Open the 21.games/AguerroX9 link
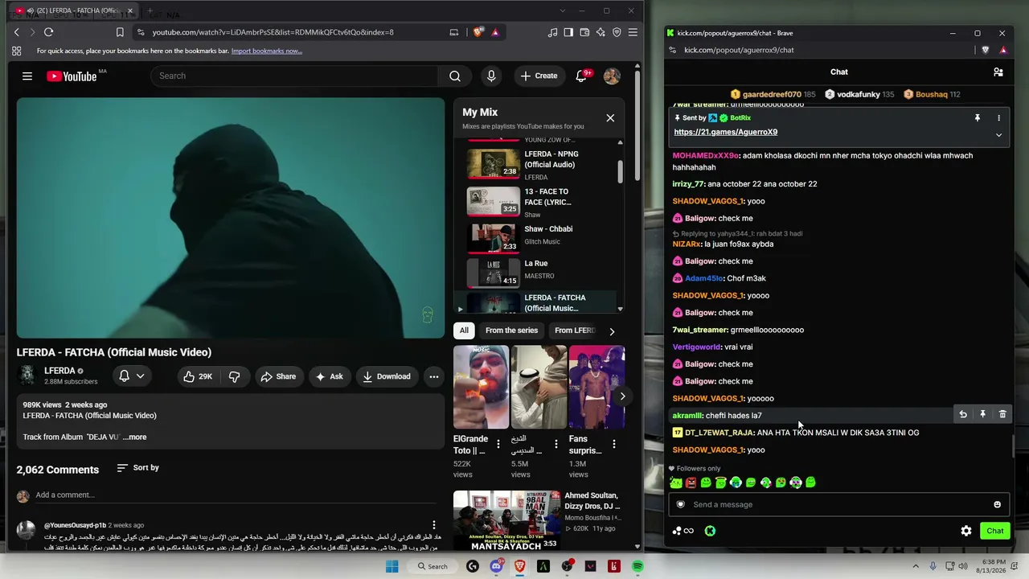This screenshot has height=579, width=1029. (x=726, y=132)
